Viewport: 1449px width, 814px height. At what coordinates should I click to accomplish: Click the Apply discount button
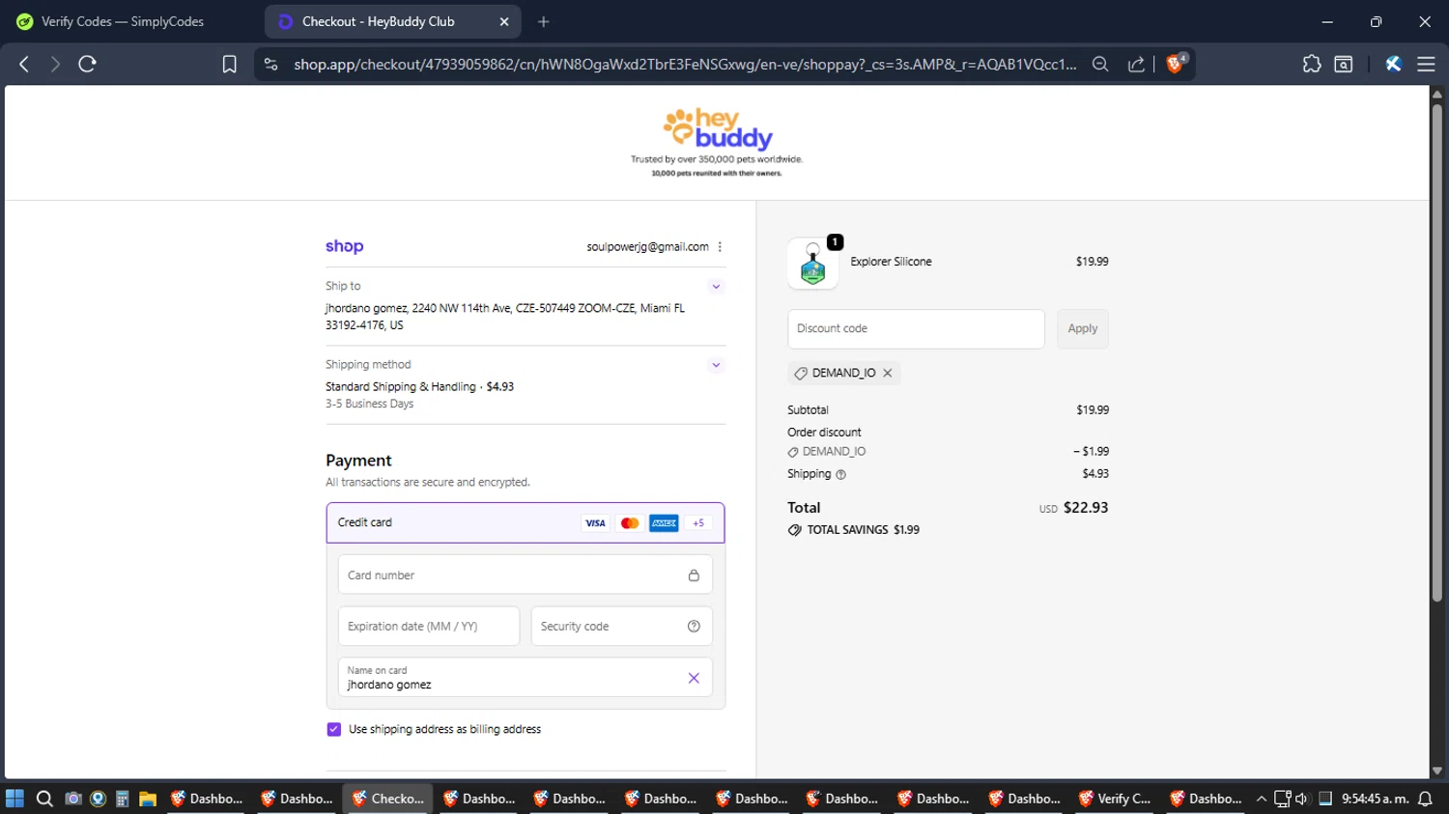pos(1083,329)
